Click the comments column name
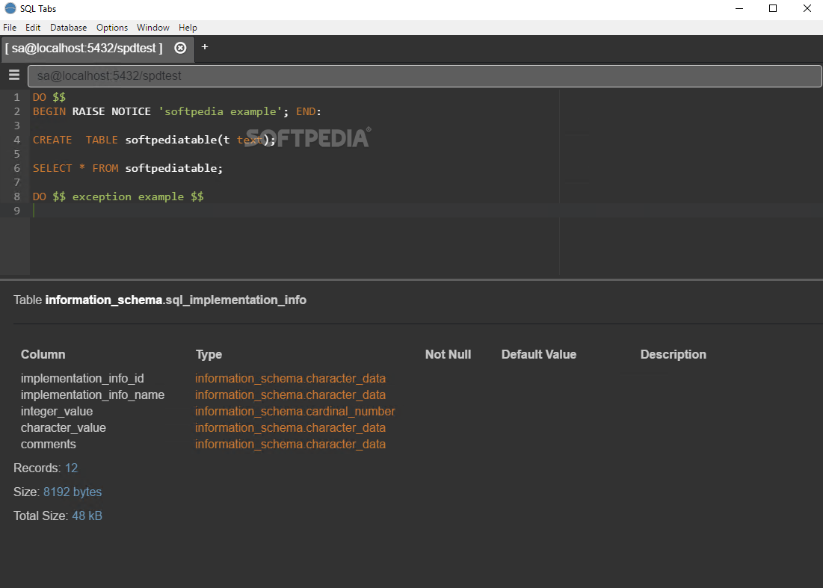Screen dimensions: 823x588 (x=49, y=444)
